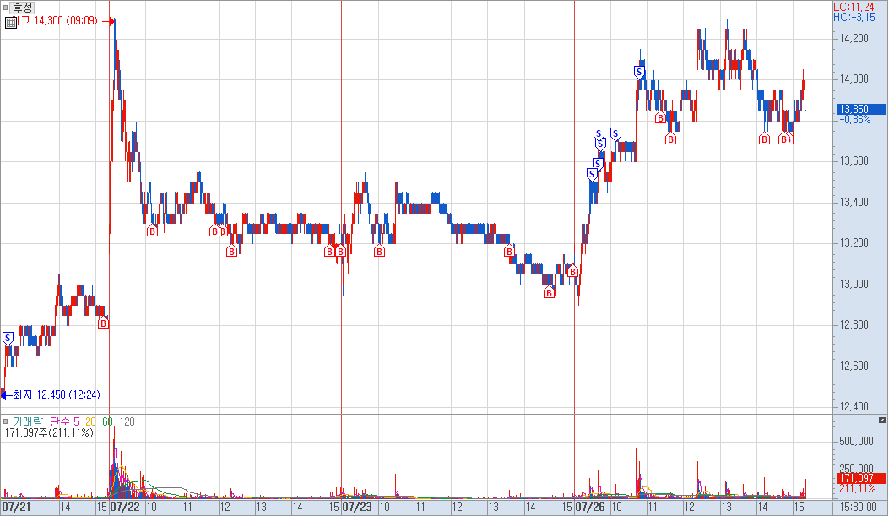Click the high price label 14,300 (09:09)

tap(57, 21)
